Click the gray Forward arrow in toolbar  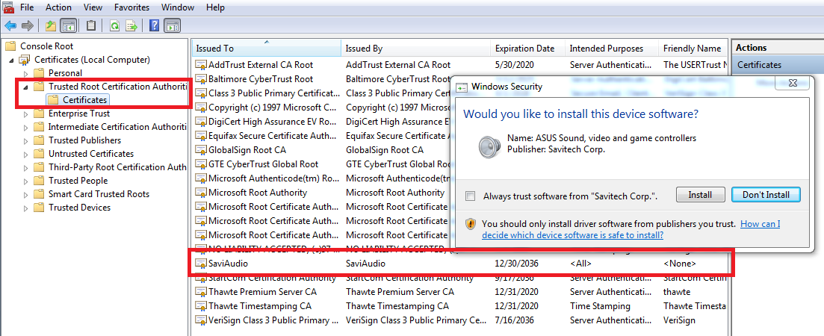(x=28, y=25)
